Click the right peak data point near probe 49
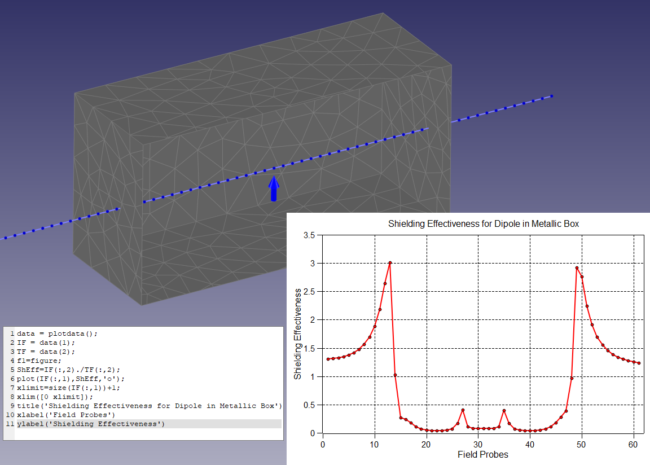This screenshot has height=465, width=650. coord(577,268)
